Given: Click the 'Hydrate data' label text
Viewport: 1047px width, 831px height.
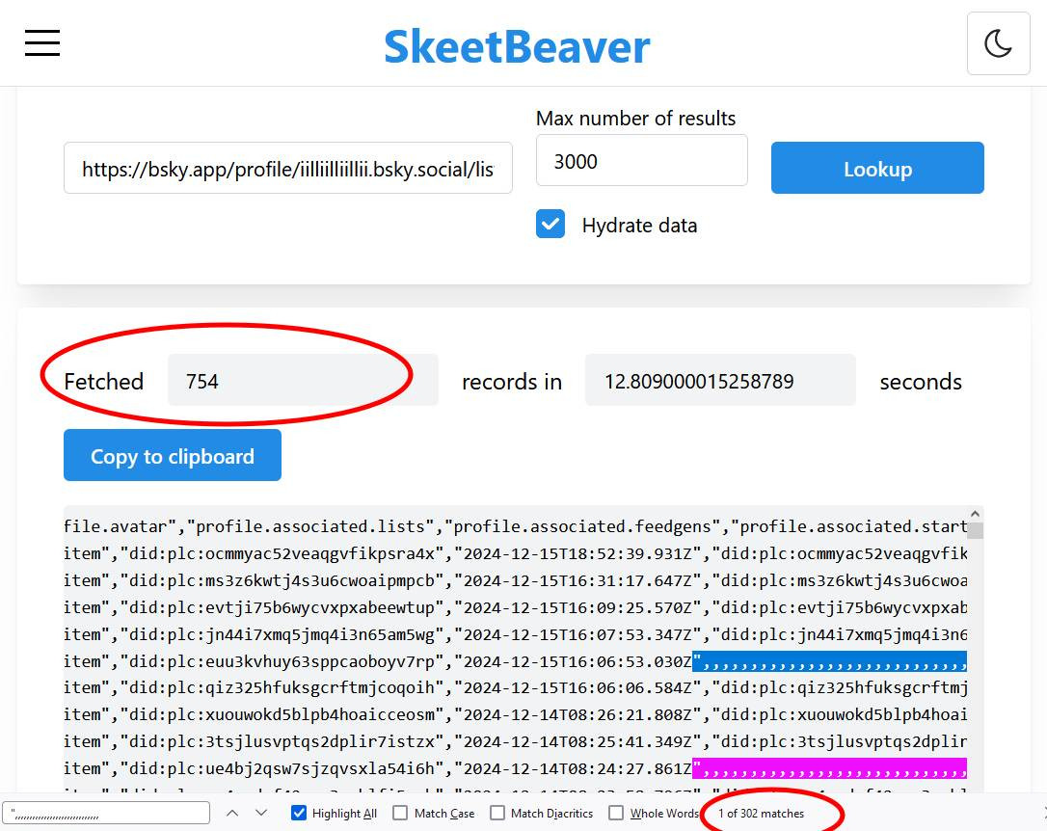Looking at the screenshot, I should (x=640, y=225).
